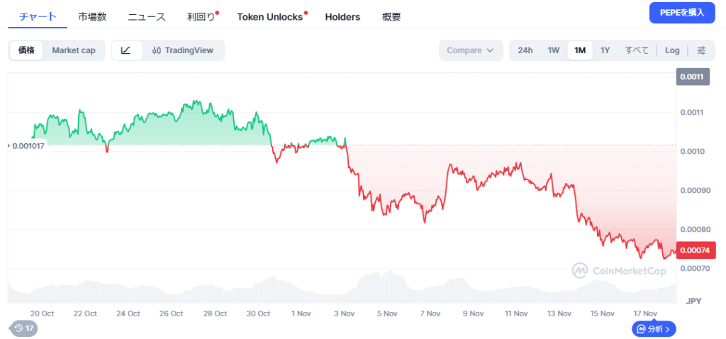Switch to the Holders tab
Image resolution: width=726 pixels, height=339 pixels.
click(342, 16)
